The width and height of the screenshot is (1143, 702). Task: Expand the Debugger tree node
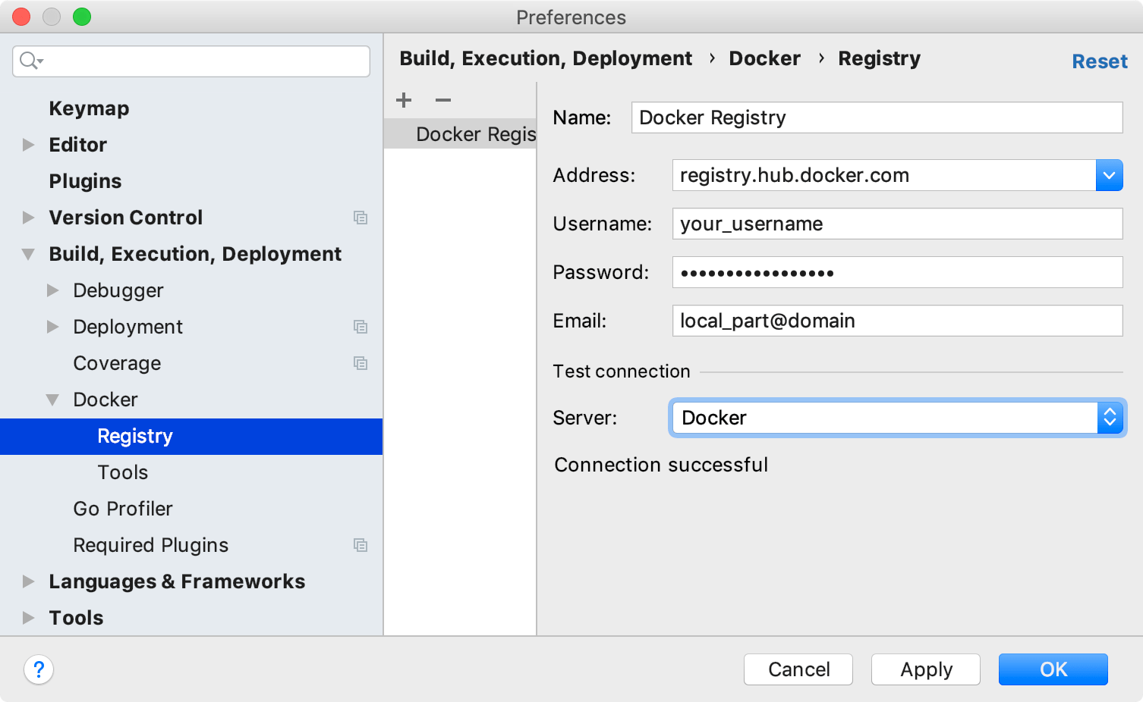53,290
